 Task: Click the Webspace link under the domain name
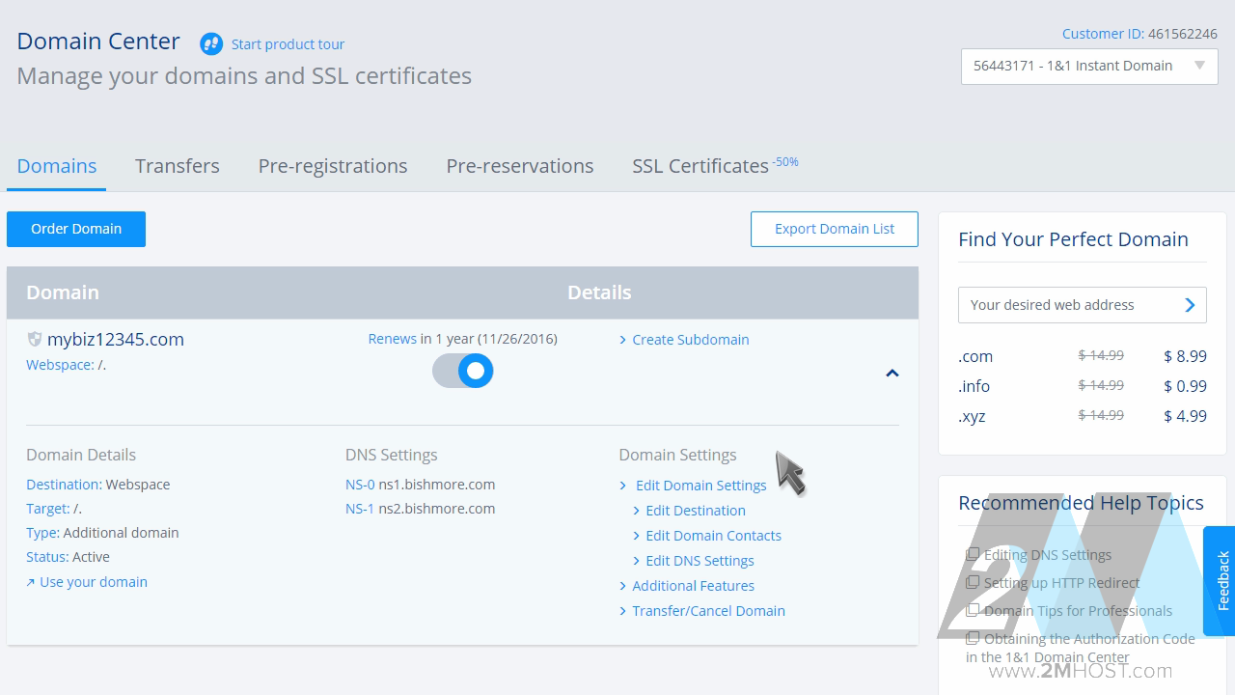click(60, 365)
